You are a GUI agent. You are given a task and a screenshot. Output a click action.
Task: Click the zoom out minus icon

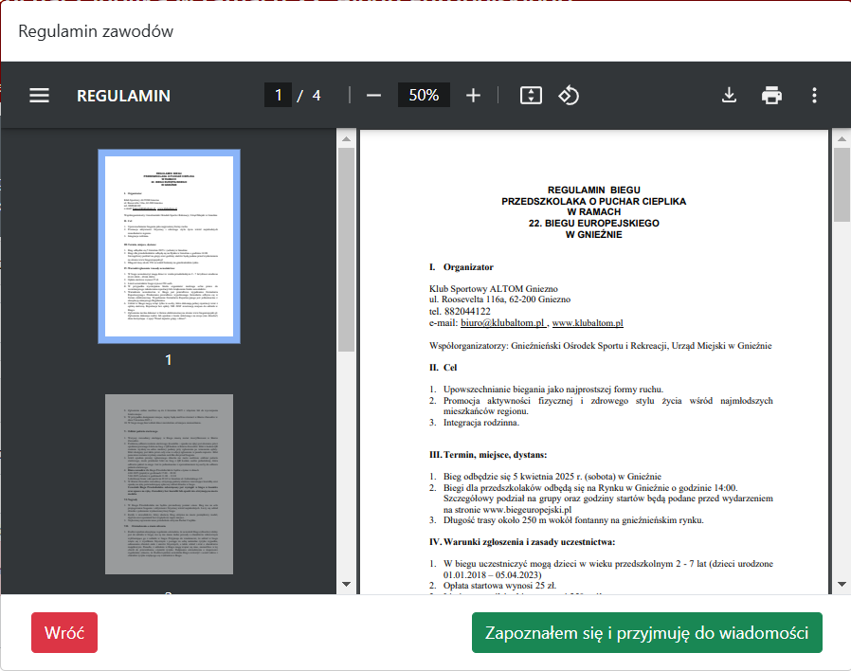373,96
